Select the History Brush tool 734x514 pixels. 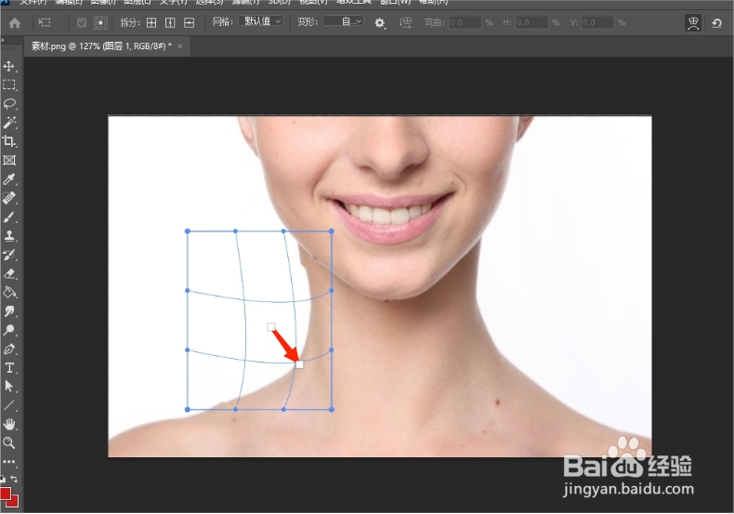point(9,255)
